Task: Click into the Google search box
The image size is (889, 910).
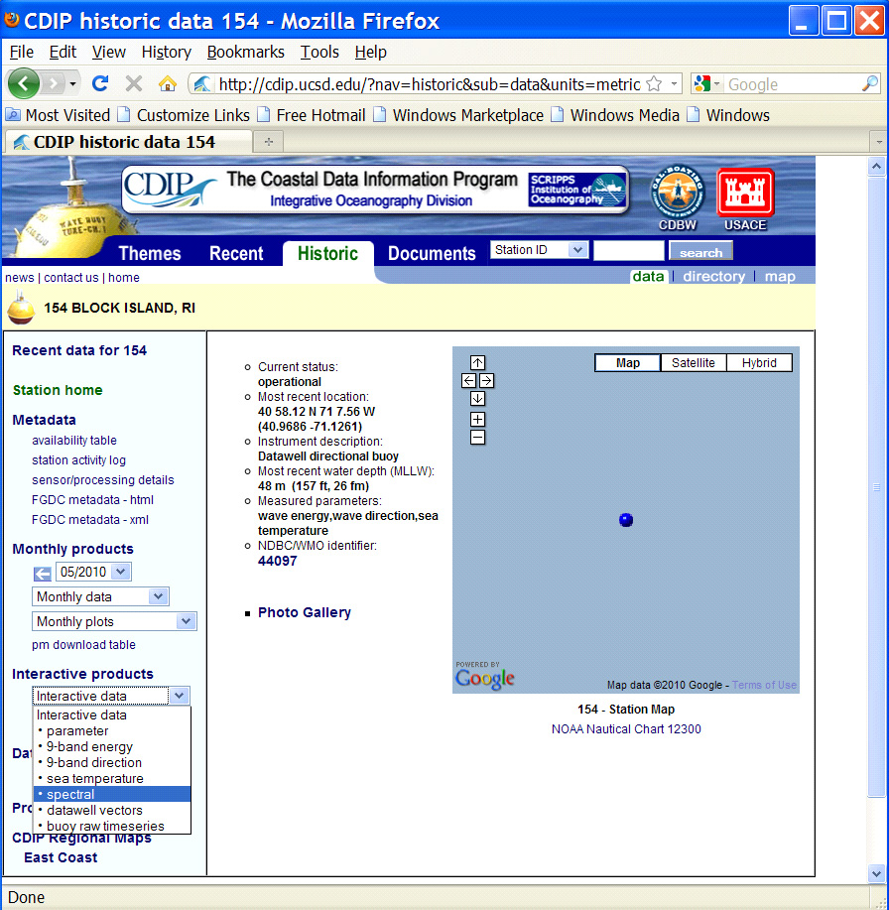Action: click(793, 84)
